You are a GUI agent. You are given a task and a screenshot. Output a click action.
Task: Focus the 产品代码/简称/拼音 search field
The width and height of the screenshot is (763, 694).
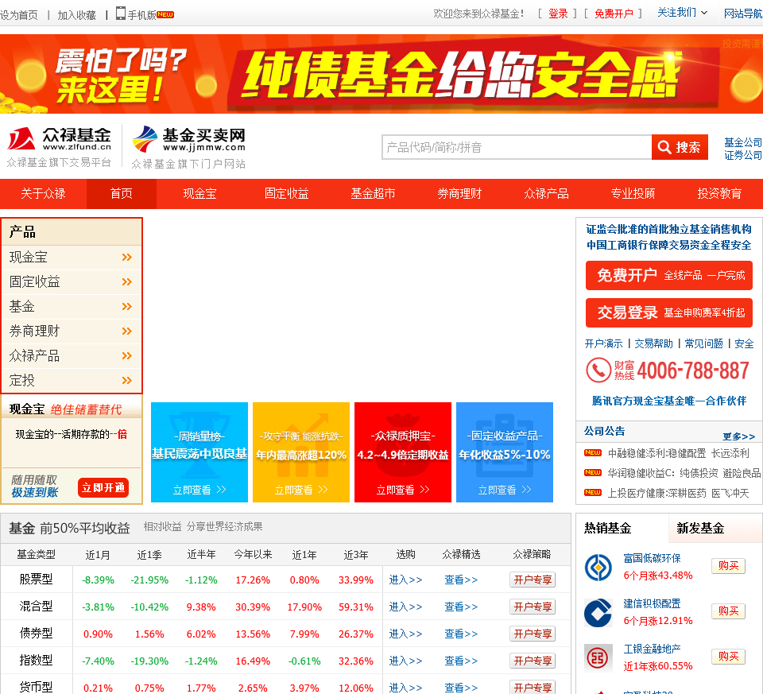point(517,147)
